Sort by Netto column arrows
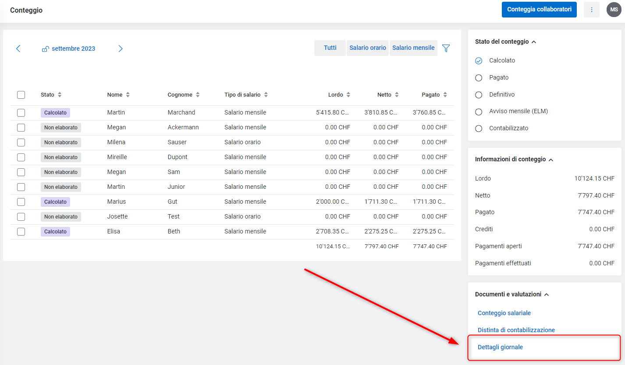This screenshot has height=365, width=625. pyautogui.click(x=397, y=95)
